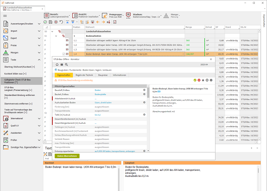Close the STLB-Bau Offline Korrektur dialog
The height and width of the screenshot is (191, 267).
211,59
